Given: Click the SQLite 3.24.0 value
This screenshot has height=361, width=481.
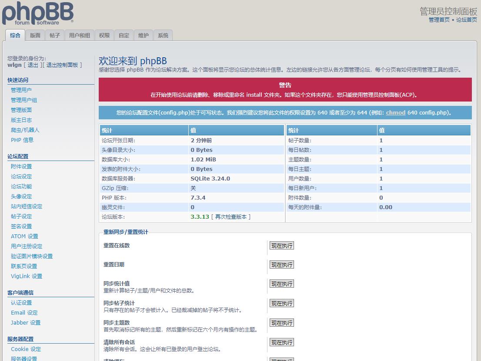Looking at the screenshot, I should click(x=210, y=179).
